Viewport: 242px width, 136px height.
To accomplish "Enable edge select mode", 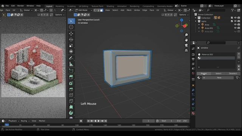I will (x=98, y=10).
